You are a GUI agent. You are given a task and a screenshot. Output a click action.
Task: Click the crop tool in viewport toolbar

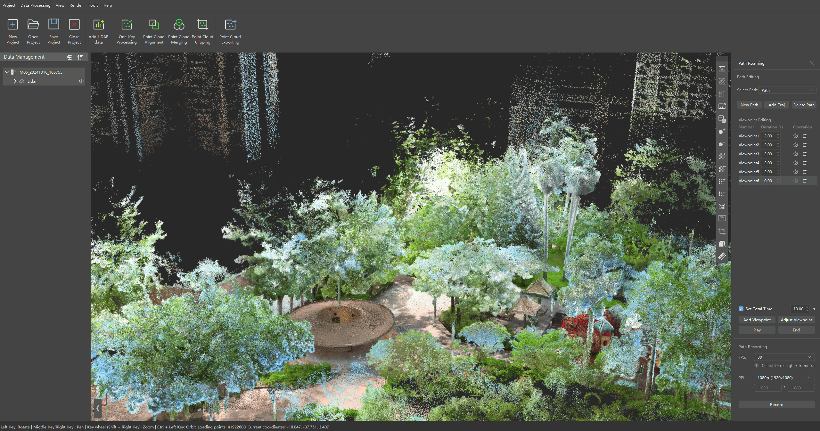click(722, 231)
